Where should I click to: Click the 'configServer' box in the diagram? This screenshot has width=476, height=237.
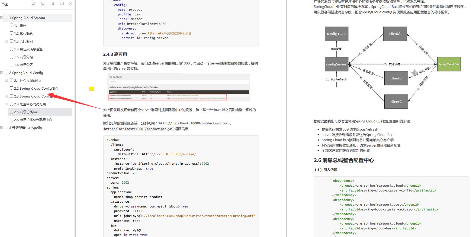coord(336,64)
